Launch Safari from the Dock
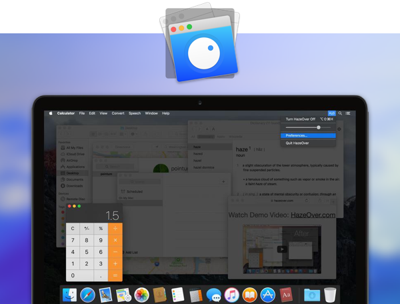Image resolution: width=400 pixels, height=304 pixels. pos(87,295)
